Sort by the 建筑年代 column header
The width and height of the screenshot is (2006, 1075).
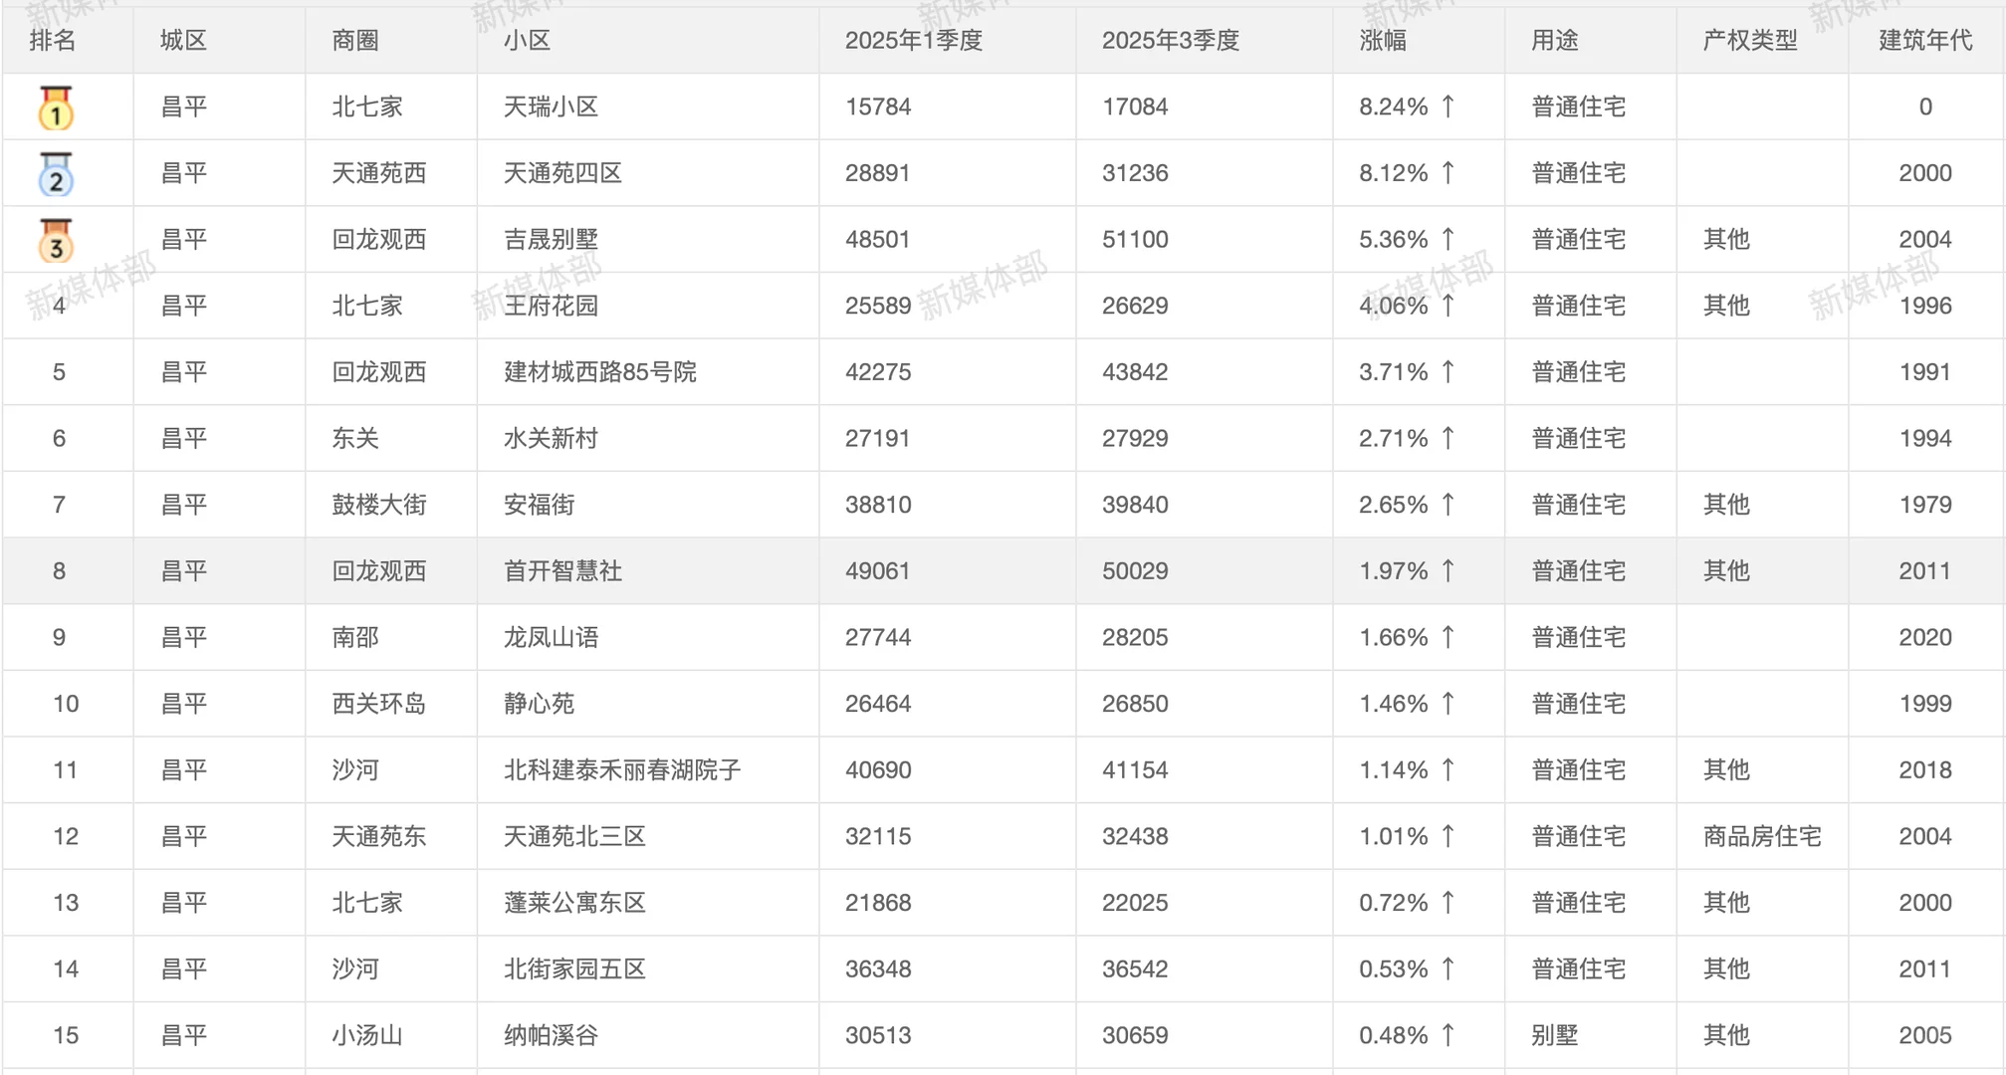click(x=1923, y=41)
